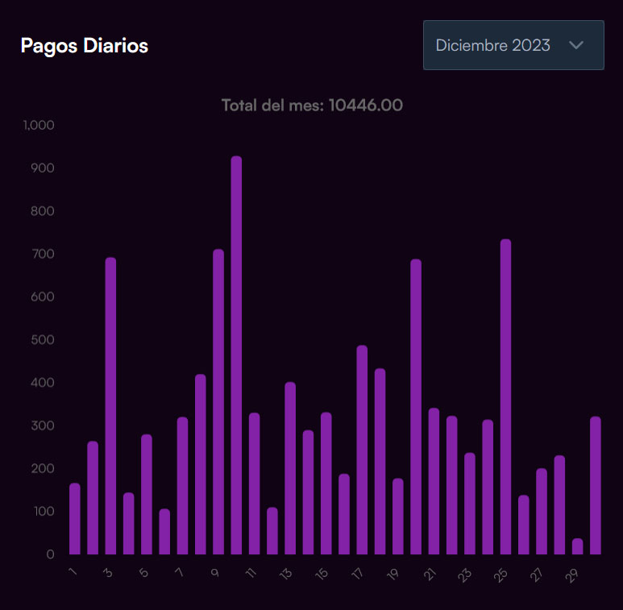Click the Pagos Diarios heading

point(84,46)
